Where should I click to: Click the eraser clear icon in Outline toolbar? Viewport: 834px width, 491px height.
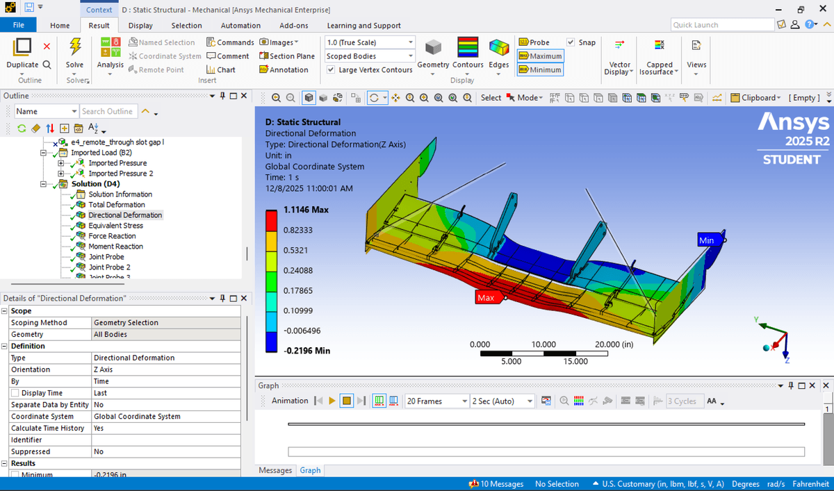[x=35, y=128]
